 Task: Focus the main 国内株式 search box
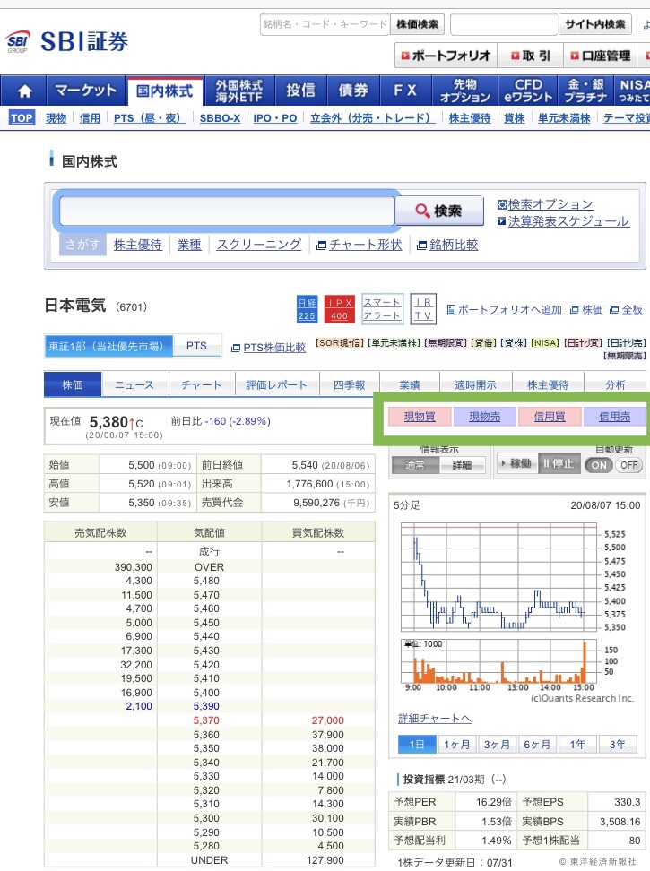tap(227, 211)
